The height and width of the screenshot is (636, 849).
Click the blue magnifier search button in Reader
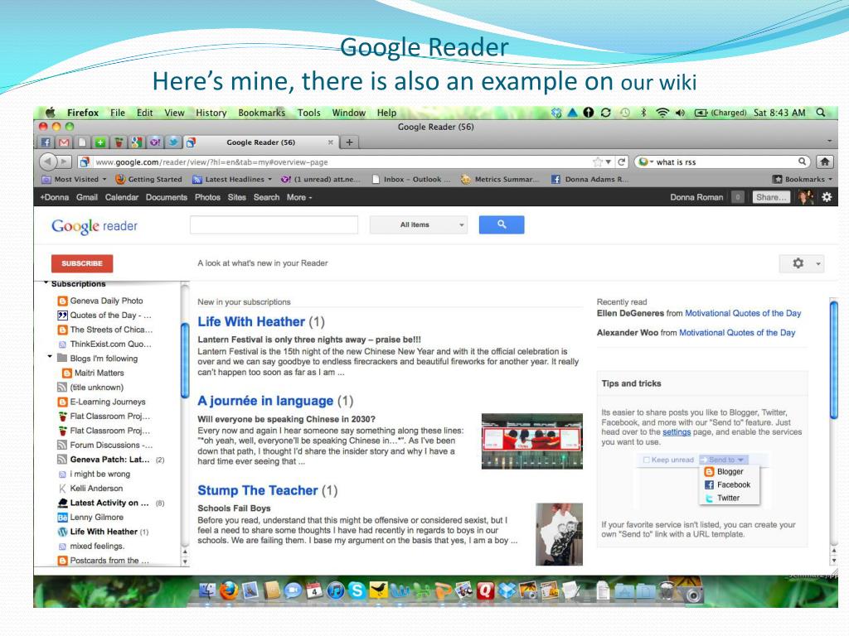pos(502,224)
